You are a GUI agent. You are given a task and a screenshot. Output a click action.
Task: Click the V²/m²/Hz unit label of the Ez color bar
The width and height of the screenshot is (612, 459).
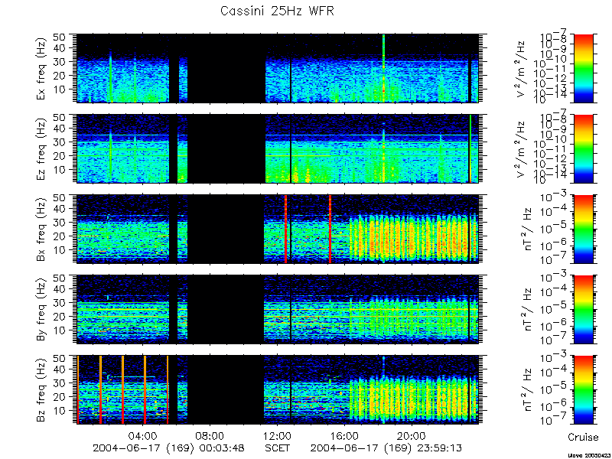(522, 149)
